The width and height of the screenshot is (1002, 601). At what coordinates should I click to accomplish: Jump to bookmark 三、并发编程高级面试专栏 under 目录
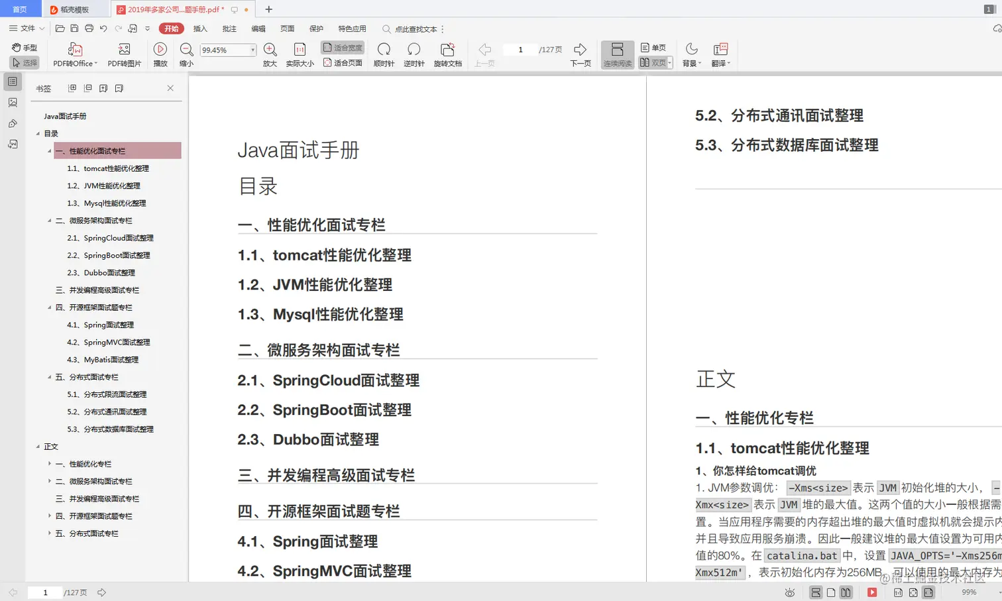(97, 290)
